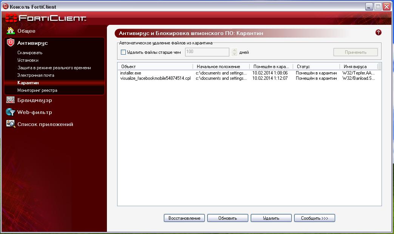Open the Антивирус section

(x=32, y=43)
